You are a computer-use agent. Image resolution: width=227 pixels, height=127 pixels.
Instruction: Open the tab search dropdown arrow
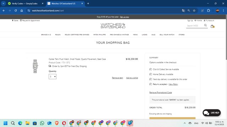coord(3,4)
